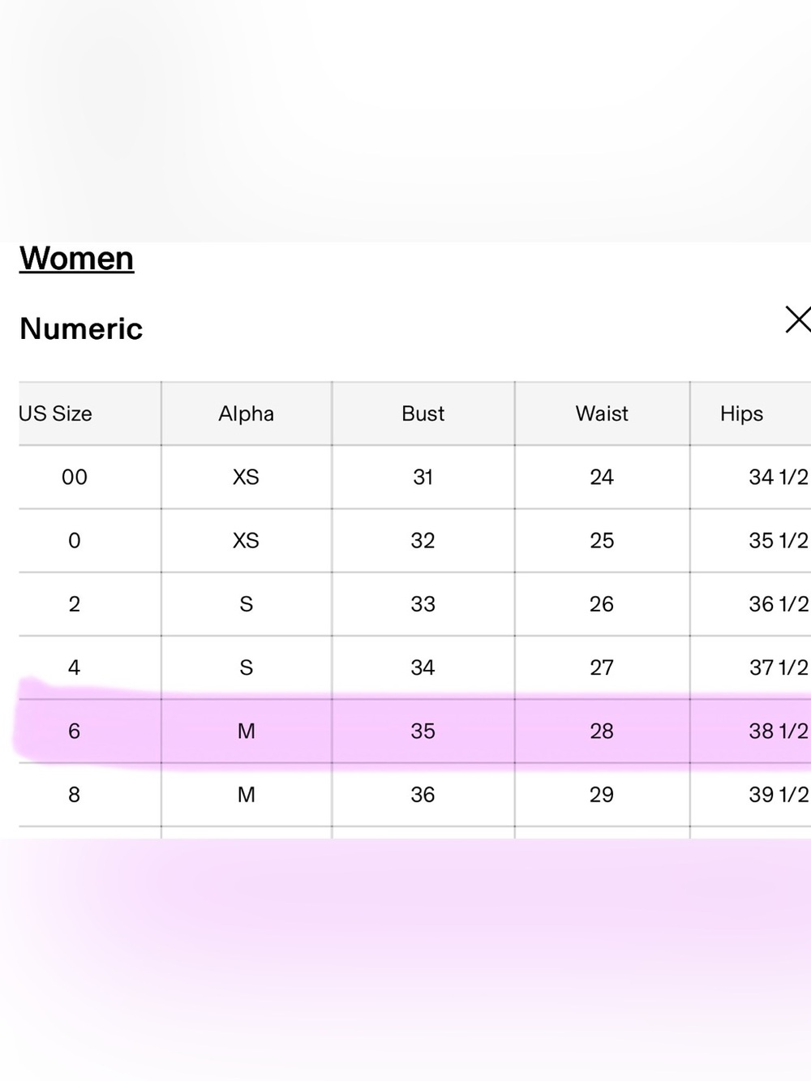Screen dimensions: 811x1081
Task: Select bust value 33
Action: [423, 604]
